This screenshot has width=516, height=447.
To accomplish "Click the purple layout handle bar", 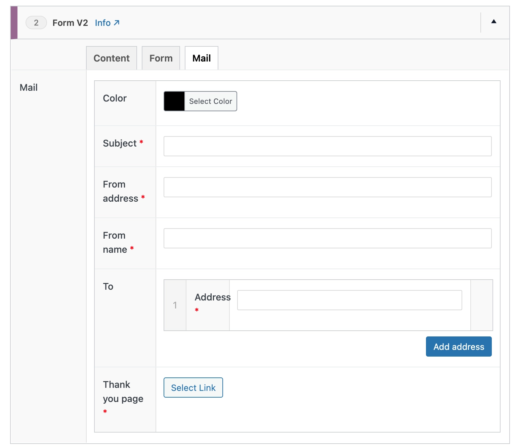I will pos(14,23).
